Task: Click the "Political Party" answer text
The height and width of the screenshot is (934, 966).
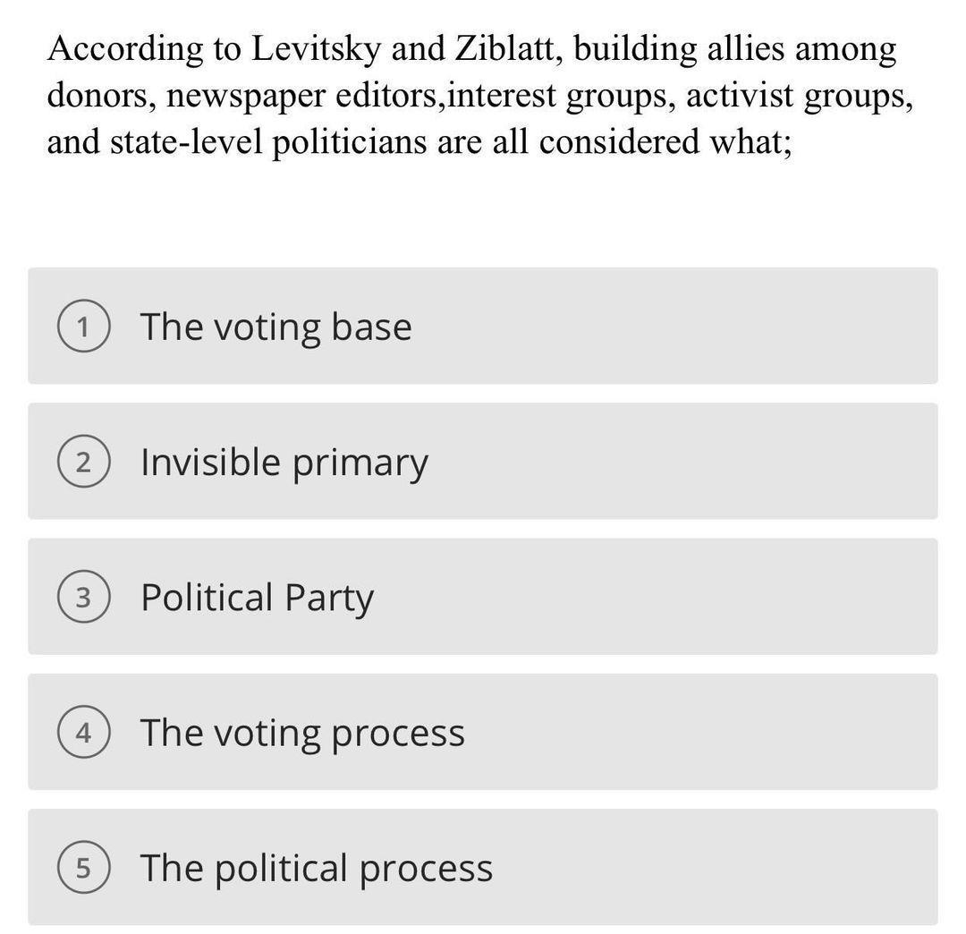Action: click(258, 597)
